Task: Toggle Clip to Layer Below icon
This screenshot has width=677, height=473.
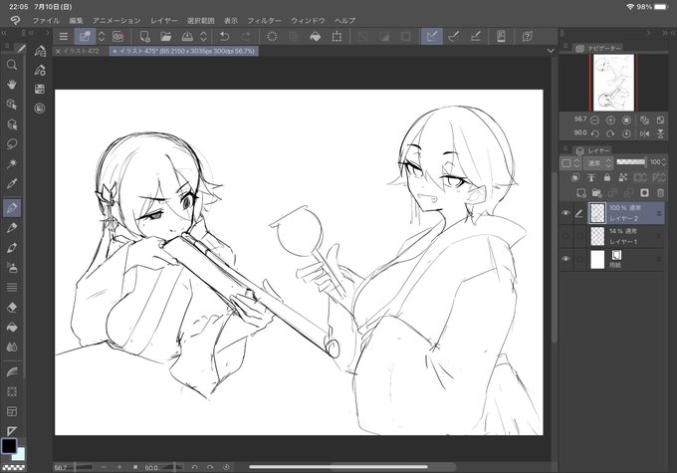Action: (x=575, y=177)
